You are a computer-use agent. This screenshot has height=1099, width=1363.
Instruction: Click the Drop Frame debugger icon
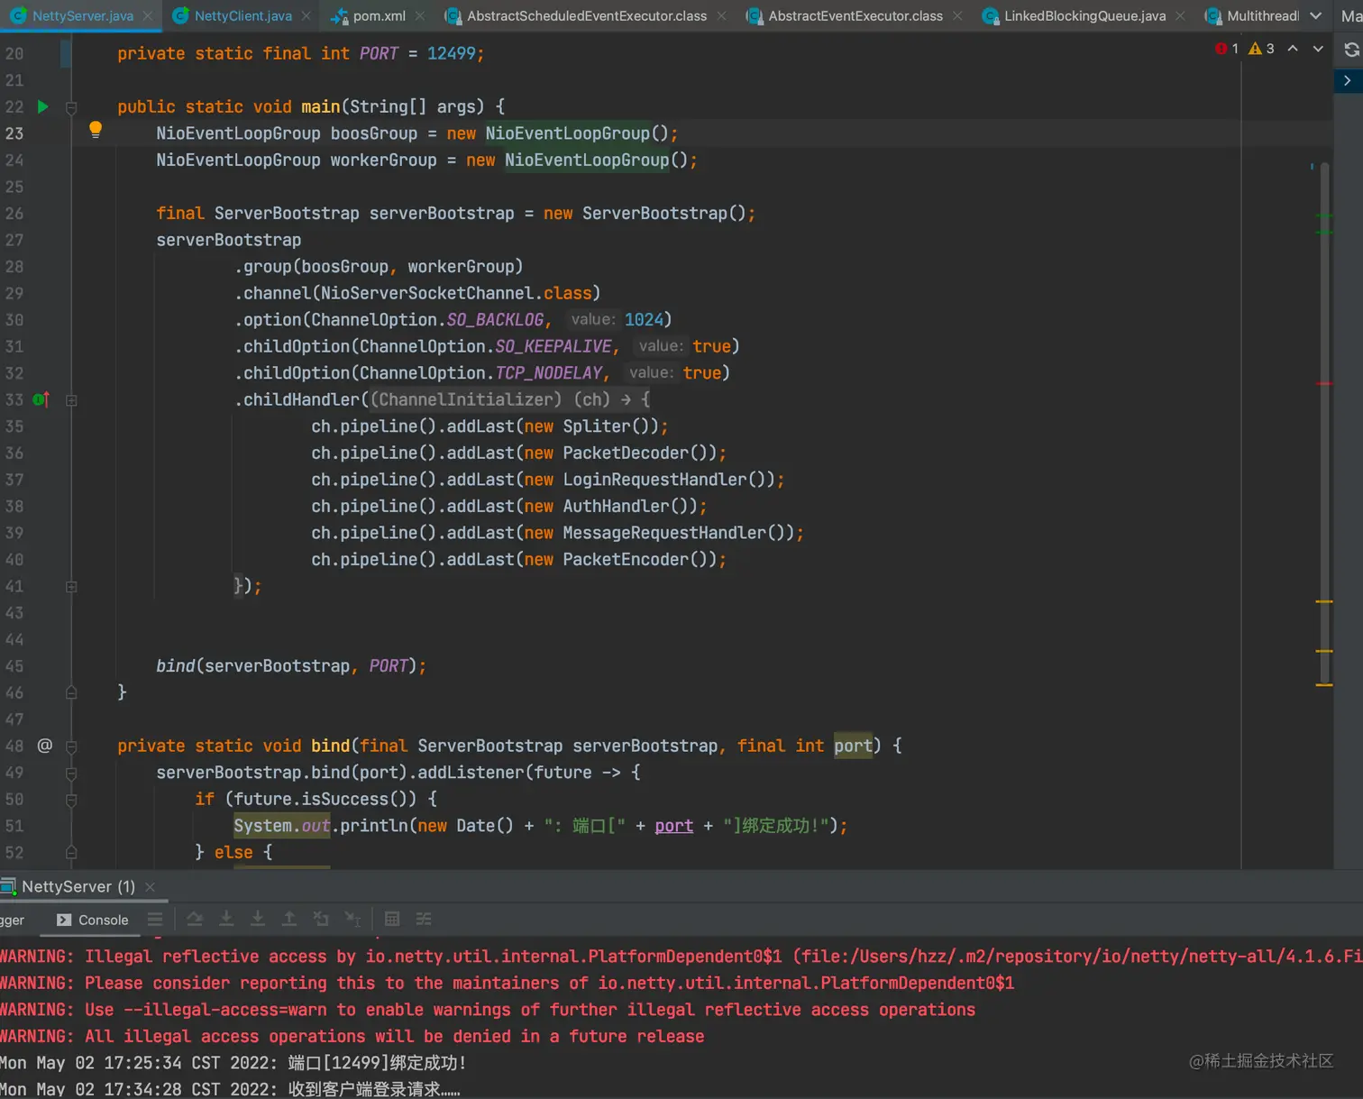[321, 919]
